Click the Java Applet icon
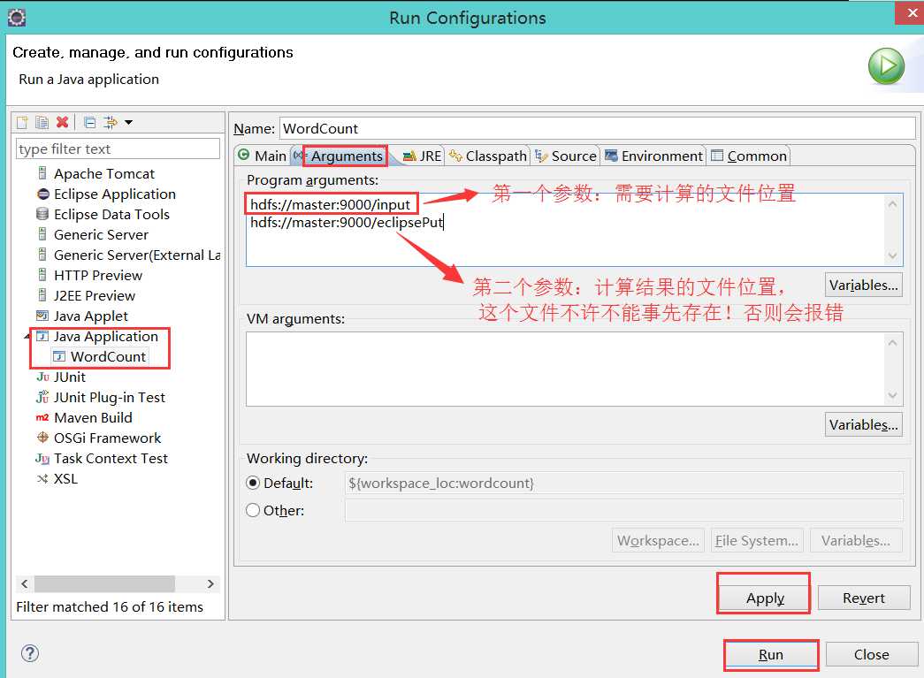 (x=42, y=316)
